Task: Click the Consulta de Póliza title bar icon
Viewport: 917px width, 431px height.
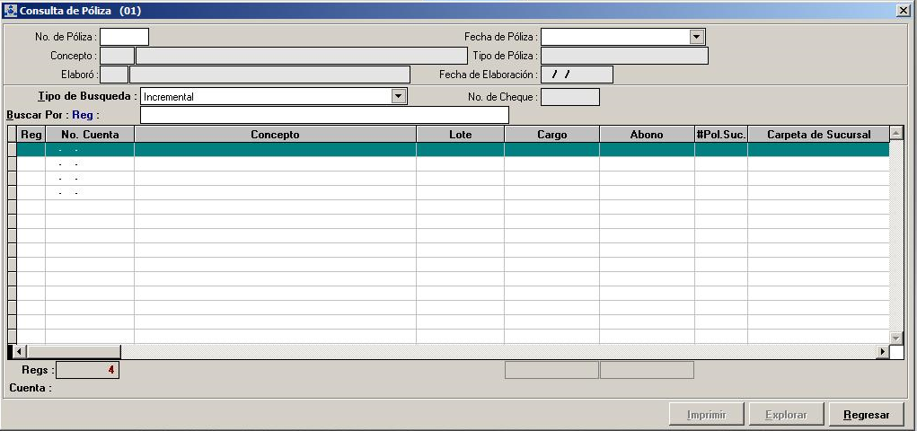Action: pos(11,11)
